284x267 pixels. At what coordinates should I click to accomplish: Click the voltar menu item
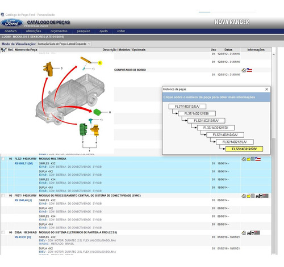(x=121, y=31)
